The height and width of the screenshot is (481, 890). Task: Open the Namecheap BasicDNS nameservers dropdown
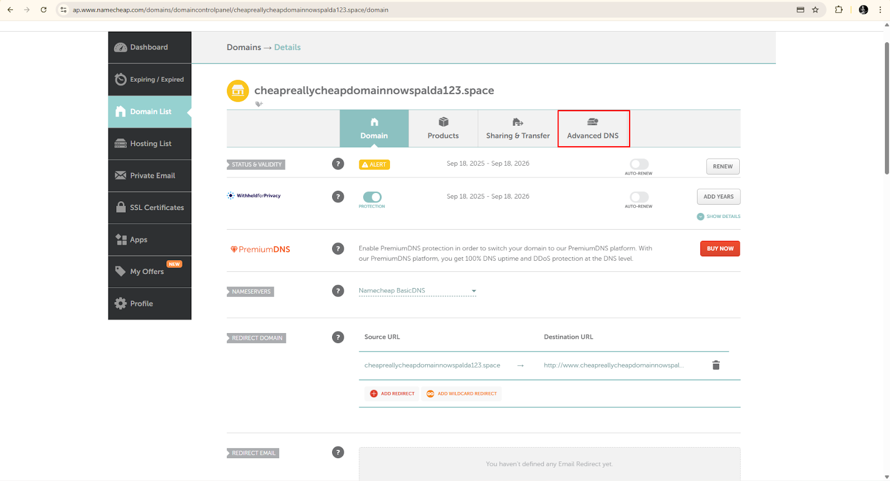417,291
